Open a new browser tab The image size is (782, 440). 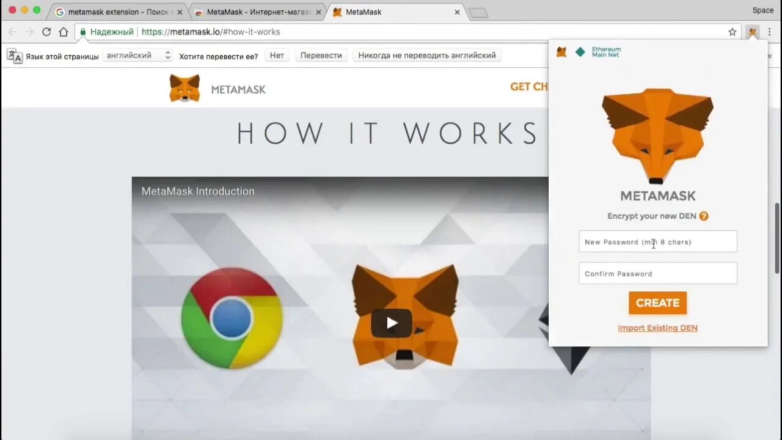point(478,13)
